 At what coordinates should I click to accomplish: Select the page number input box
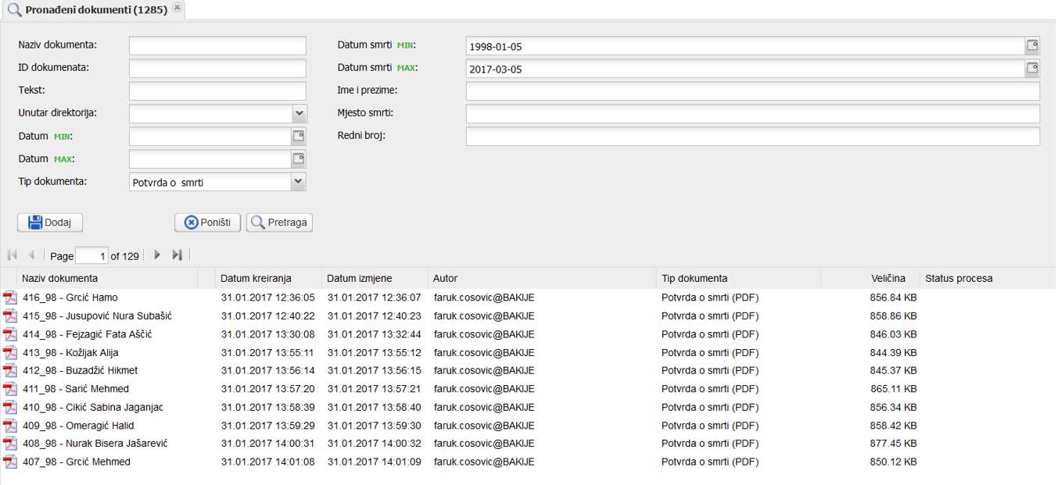(x=92, y=256)
